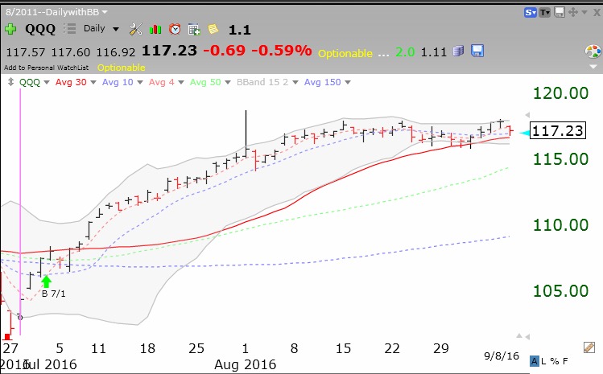This screenshot has width=603, height=374.
Task: Click the red -0.69 net change
Action: (x=224, y=51)
